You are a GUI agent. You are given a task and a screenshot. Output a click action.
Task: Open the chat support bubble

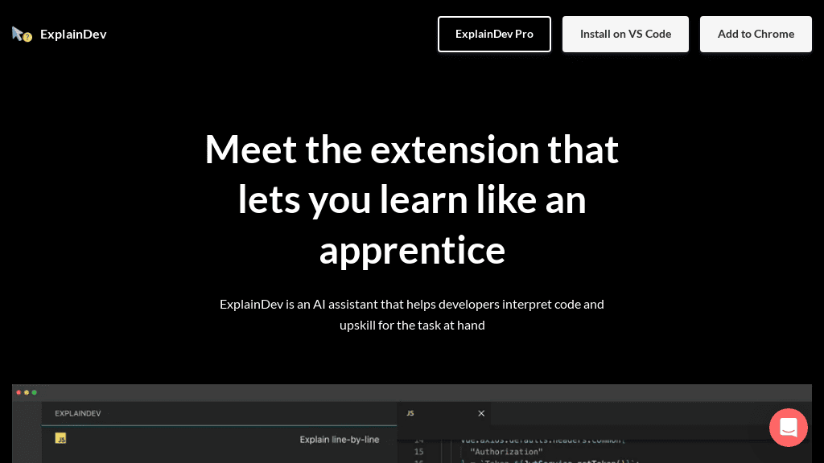point(788,428)
